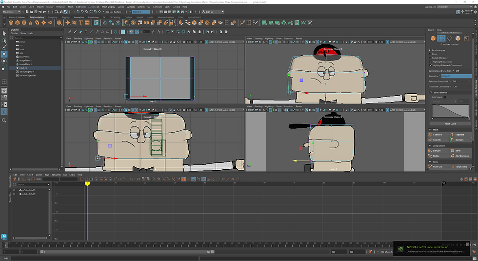This screenshot has width=478, height=261.
Task: Collapse the Soft Selection section
Action: pyautogui.click(x=431, y=92)
